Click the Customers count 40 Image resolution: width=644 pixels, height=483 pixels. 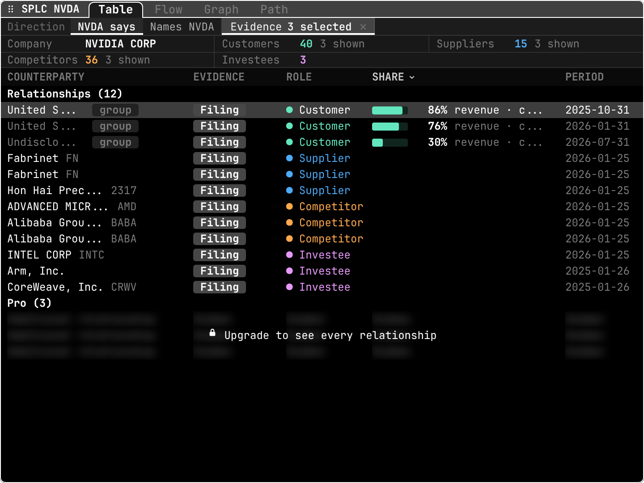point(306,44)
